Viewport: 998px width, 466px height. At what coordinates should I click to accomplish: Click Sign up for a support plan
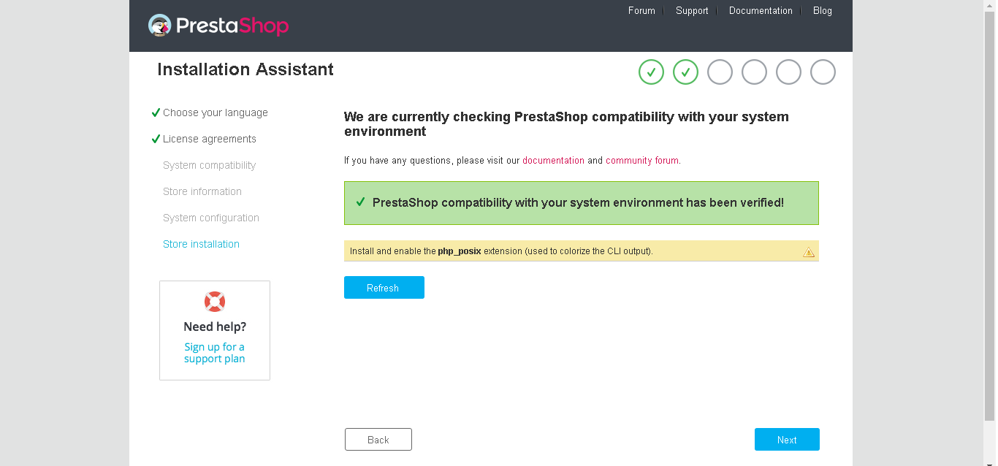coord(215,353)
